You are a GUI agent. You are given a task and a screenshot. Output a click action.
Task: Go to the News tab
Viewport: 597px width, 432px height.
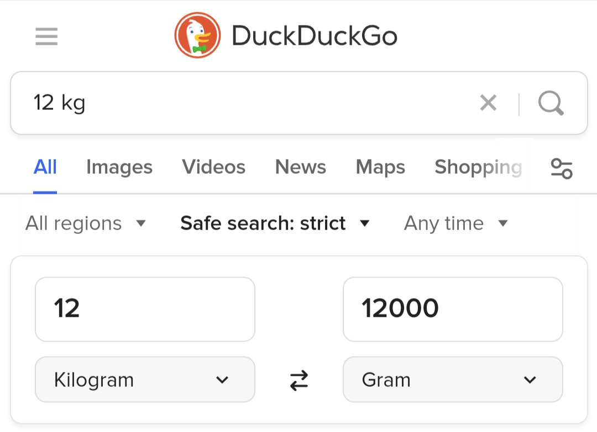(x=301, y=167)
